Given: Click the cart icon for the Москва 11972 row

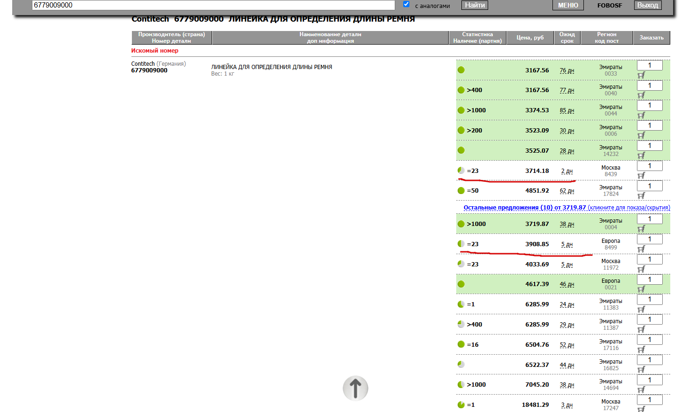Looking at the screenshot, I should pos(641,269).
